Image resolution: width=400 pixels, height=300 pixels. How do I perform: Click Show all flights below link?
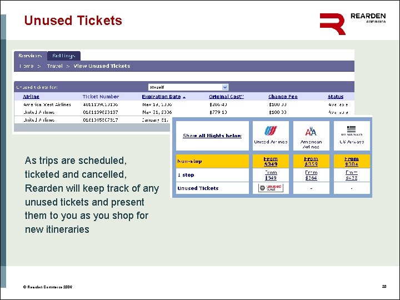[x=212, y=136]
